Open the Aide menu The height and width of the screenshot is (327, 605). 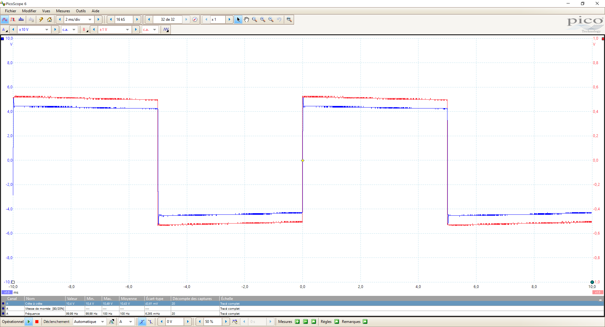point(95,11)
